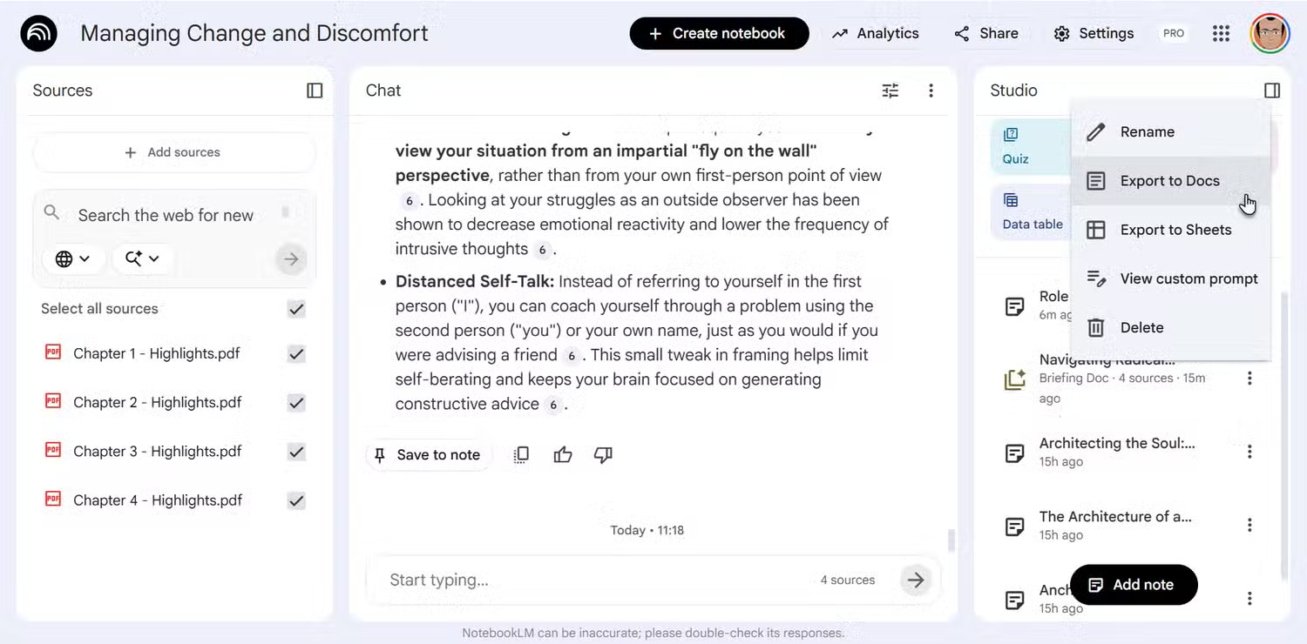Expand the research mode dropdown

click(142, 258)
